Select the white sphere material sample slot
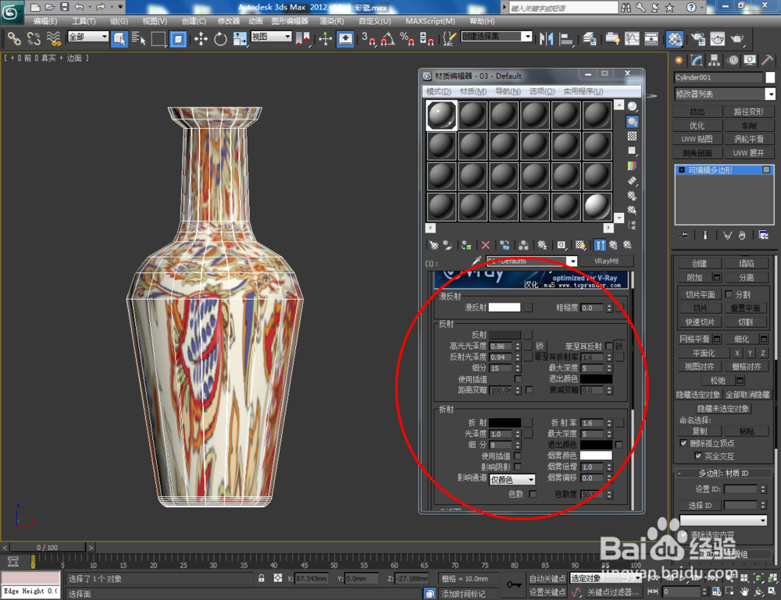 point(597,207)
